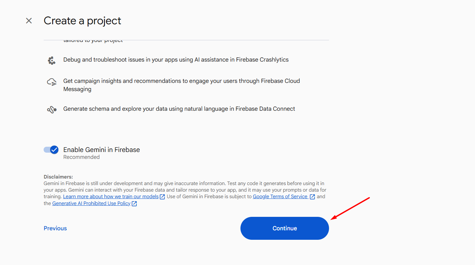Select the Firebase Data Connect schema icon

coord(52,109)
